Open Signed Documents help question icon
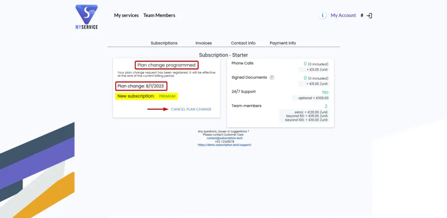This screenshot has height=218, width=447. pyautogui.click(x=272, y=78)
